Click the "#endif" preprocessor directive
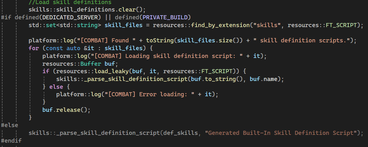 click(11, 141)
